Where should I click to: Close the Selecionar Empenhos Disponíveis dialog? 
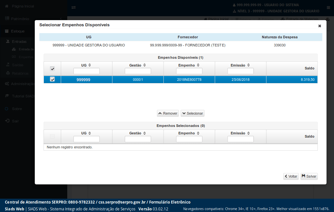coord(319,26)
